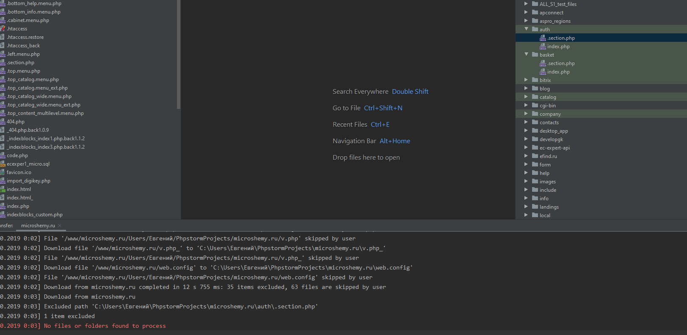Click the '1 item excluded' log line

[69, 316]
